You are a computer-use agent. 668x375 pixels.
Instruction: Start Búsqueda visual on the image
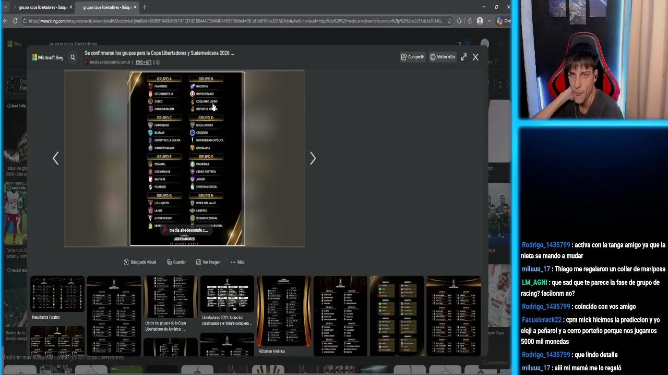140,262
